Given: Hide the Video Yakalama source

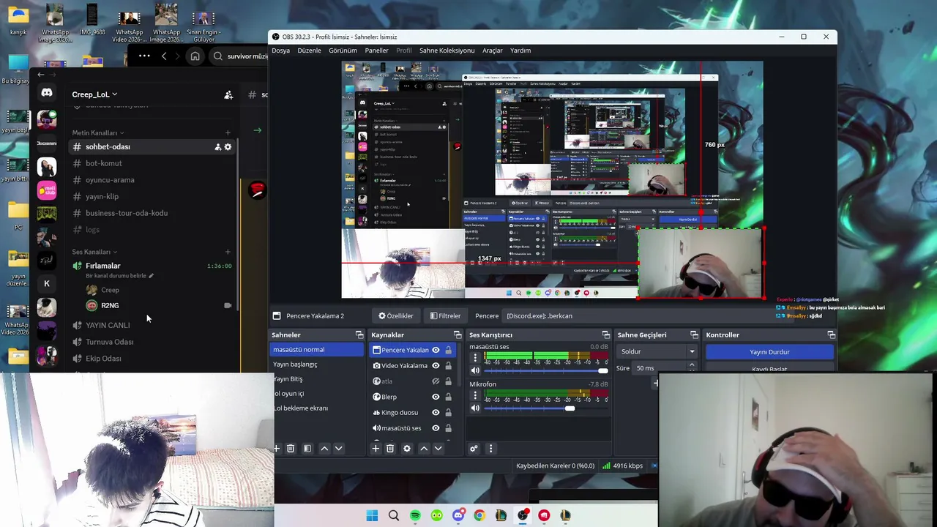Looking at the screenshot, I should (436, 365).
